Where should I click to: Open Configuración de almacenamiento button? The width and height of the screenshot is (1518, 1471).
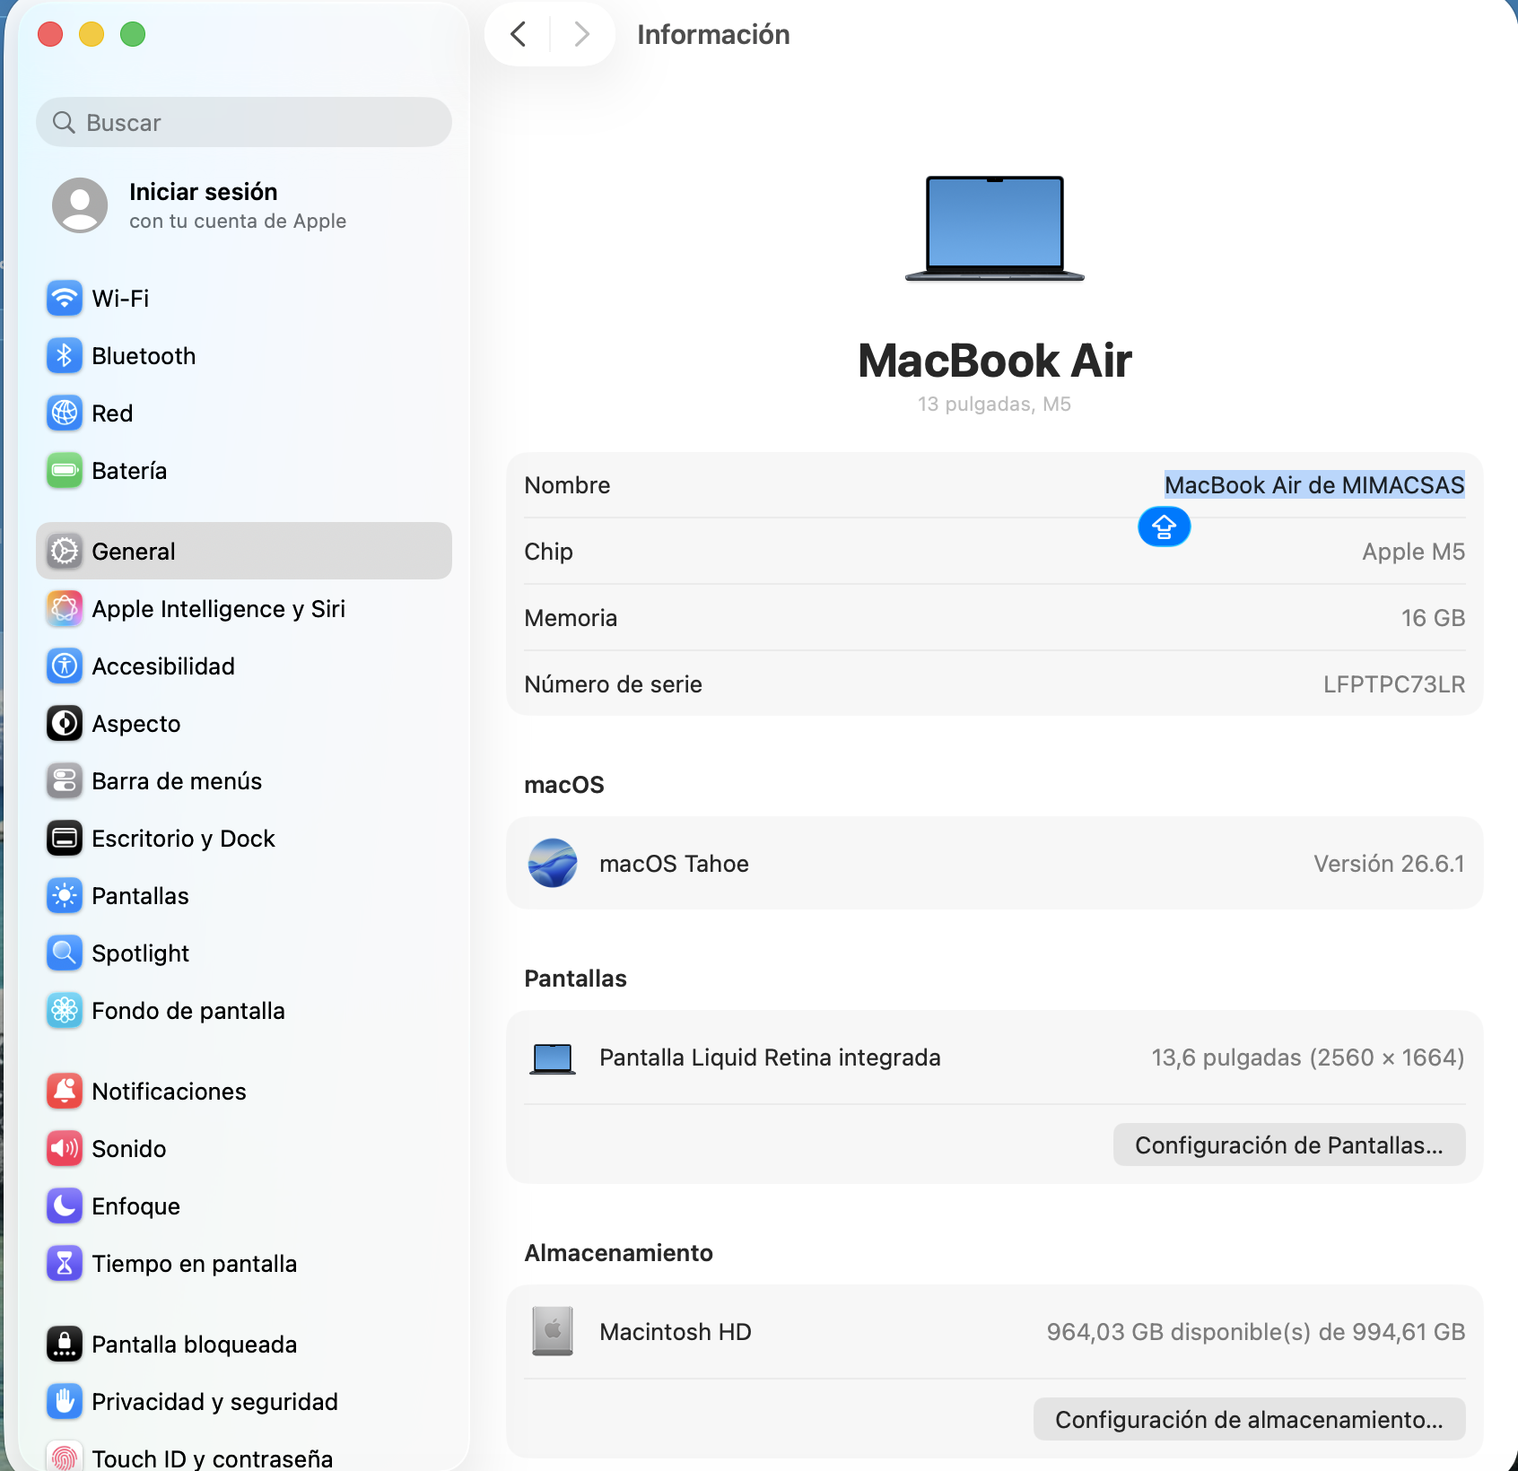pos(1250,1420)
